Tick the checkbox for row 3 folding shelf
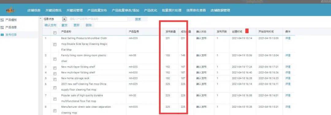Viewport: 331px width, 115px height. pyautogui.click(x=55, y=68)
